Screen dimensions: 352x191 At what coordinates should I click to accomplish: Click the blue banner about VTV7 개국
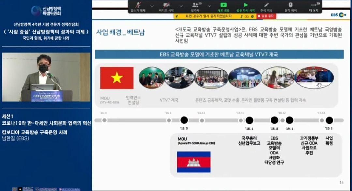pos(219,54)
